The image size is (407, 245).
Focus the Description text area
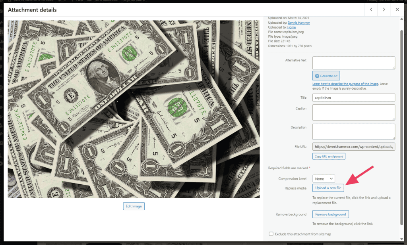click(354, 132)
